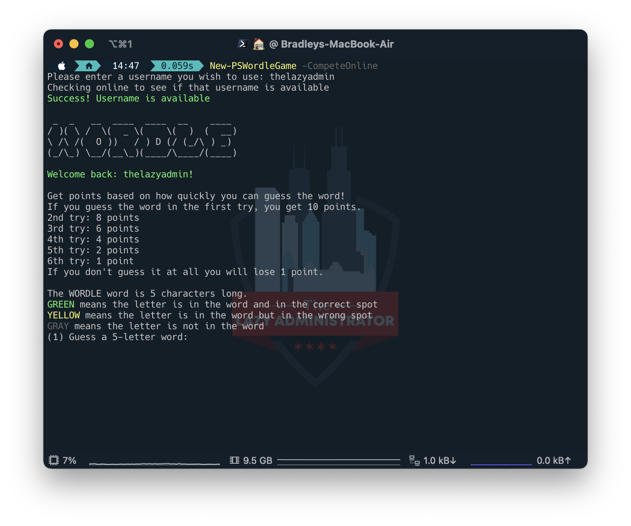The image size is (631, 526).
Task: Minimize the terminal using the yellow button
Action: [x=74, y=44]
